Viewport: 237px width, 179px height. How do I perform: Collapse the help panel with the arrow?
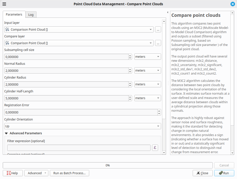point(167,12)
